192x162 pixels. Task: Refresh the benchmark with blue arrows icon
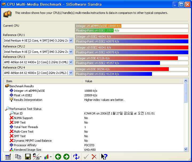point(76,157)
